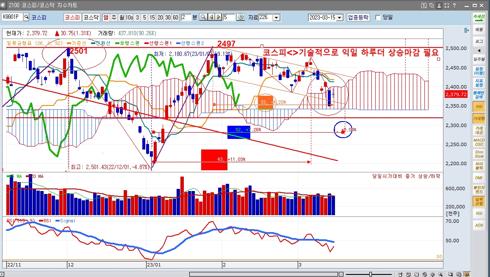This screenshot has width=490, height=277.
Task: Click the stock code search magnifier icon
Action: click(26, 17)
